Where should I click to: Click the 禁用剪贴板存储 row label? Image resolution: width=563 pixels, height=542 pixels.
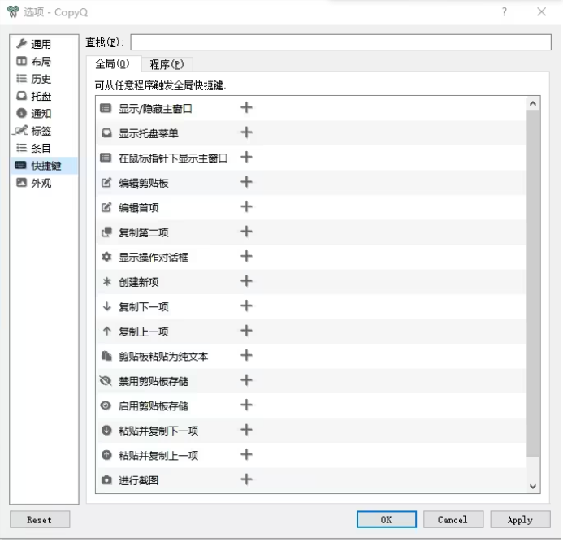[x=154, y=381]
